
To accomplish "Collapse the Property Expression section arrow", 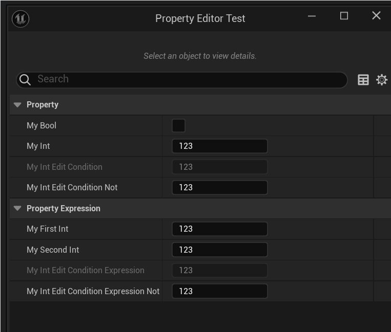I will point(17,209).
